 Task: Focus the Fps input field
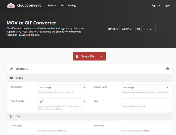(146, 101)
